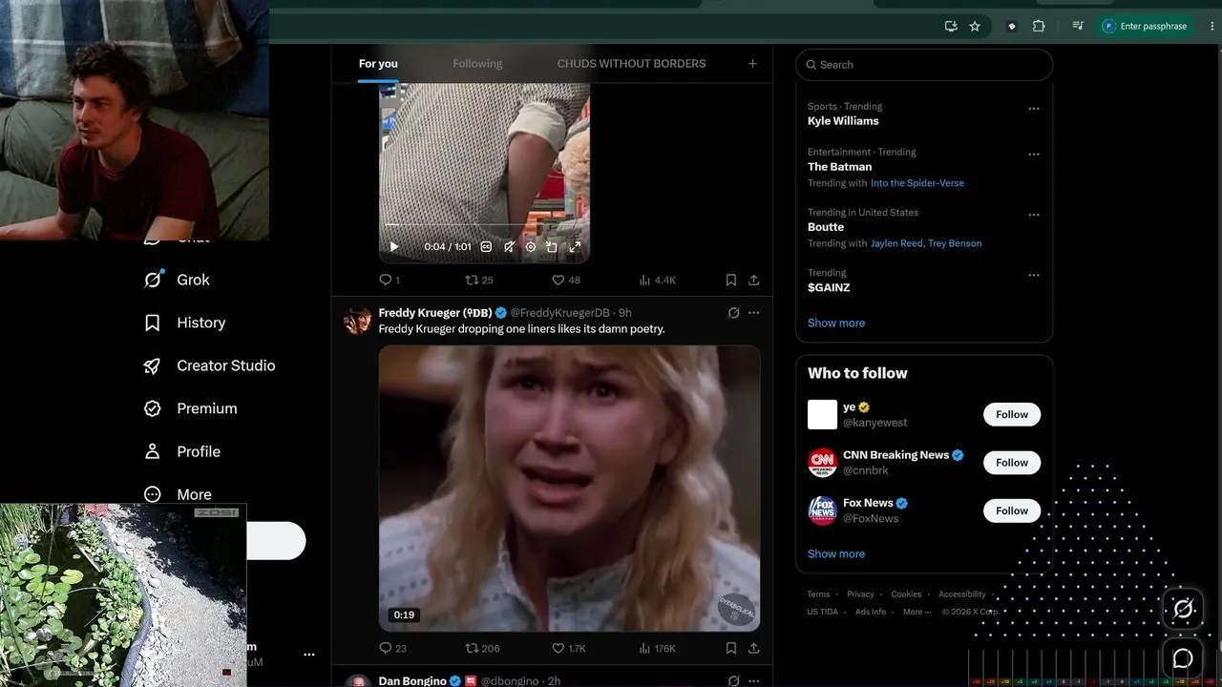Repost the post with 206 reposts
The image size is (1222, 687).
[482, 648]
